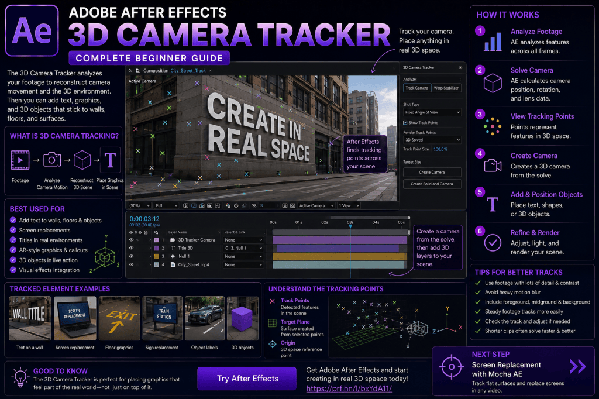Image resolution: width=599 pixels, height=399 pixels.
Task: Open the prf.hn link URL
Action: click(349, 388)
